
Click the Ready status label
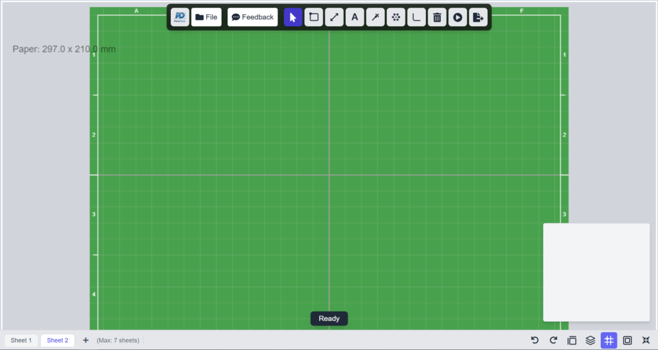329,319
